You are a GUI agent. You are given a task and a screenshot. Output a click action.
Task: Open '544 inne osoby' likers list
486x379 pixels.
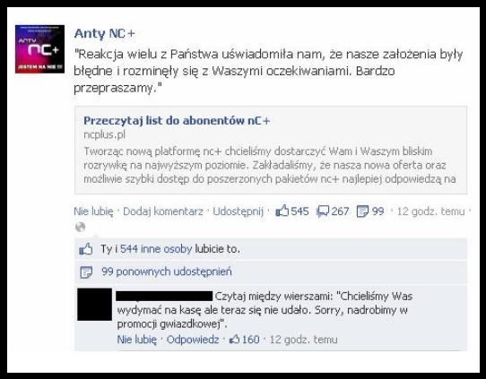click(x=156, y=249)
